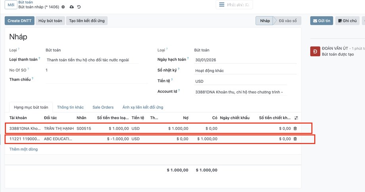The width and height of the screenshot is (365, 192).
Task: Click Ngày hạch toán date field
Action: [246, 60]
